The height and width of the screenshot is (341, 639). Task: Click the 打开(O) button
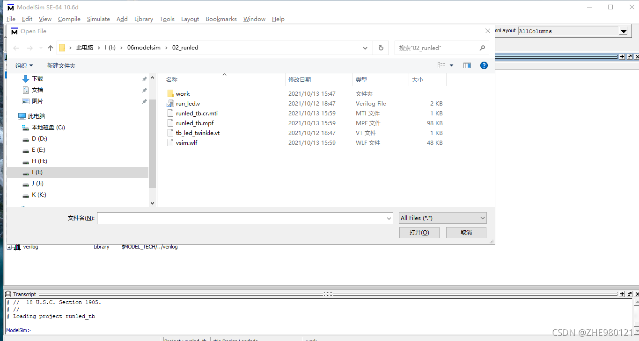[x=419, y=233]
